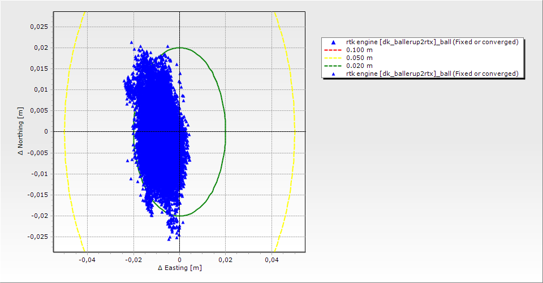Click the 0,015 Northing tick label
The width and height of the screenshot is (543, 283).
coord(39,68)
